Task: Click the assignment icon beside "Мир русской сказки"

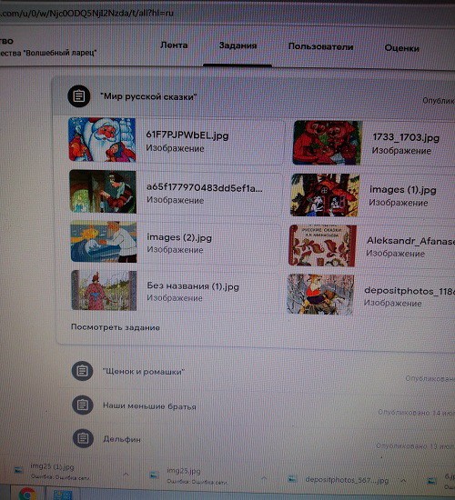Action: pyautogui.click(x=78, y=96)
